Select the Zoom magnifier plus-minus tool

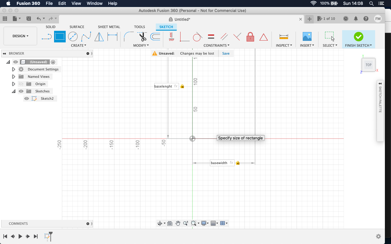click(186, 223)
